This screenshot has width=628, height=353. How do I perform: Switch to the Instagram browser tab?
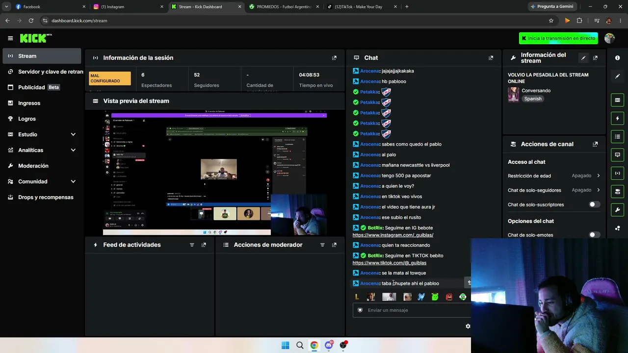pyautogui.click(x=129, y=7)
